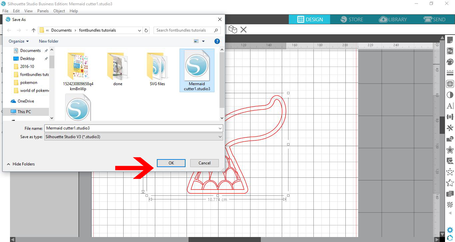The height and width of the screenshot is (242, 455).
Task: Open the Panels menu
Action: click(43, 11)
